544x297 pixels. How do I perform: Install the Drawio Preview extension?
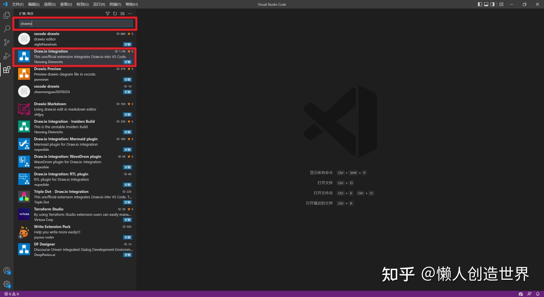coord(127,79)
